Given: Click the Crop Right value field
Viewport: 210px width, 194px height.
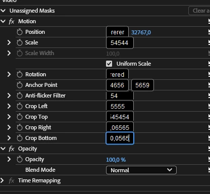Looking at the screenshot, I should (120, 127).
